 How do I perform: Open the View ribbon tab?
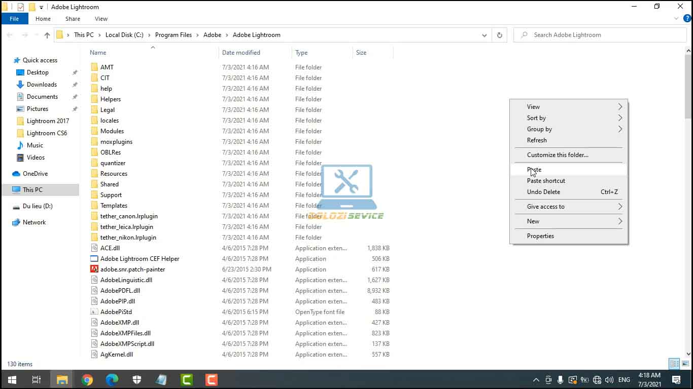[101, 19]
